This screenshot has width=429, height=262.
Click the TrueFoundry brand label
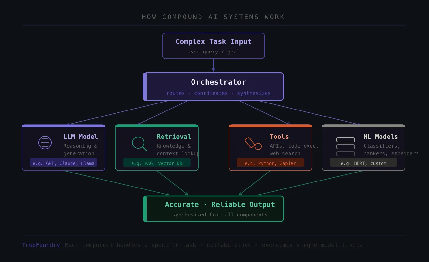pos(41,245)
